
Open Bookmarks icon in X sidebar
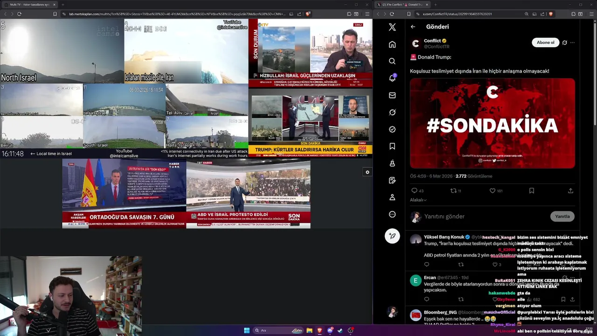(392, 146)
